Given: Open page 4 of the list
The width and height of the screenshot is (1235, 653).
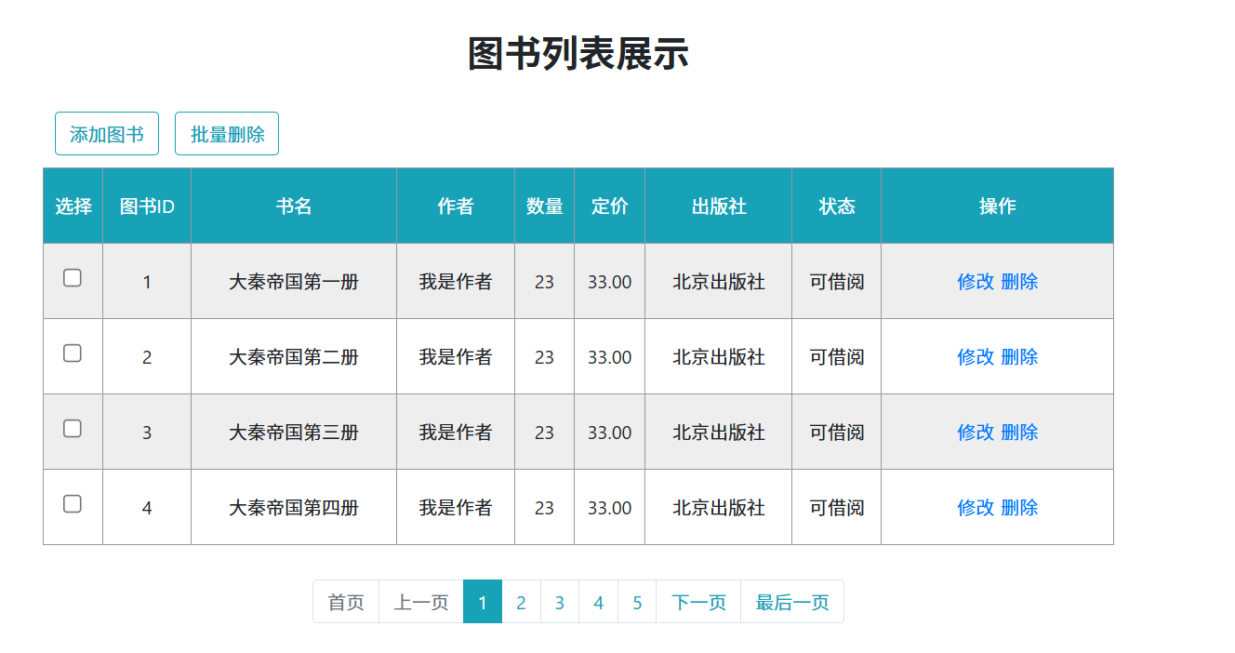Looking at the screenshot, I should pyautogui.click(x=598, y=602).
